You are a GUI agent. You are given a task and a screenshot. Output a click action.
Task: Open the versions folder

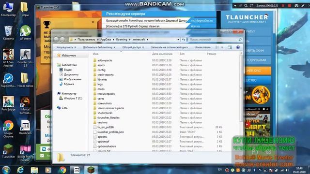(x=102, y=122)
